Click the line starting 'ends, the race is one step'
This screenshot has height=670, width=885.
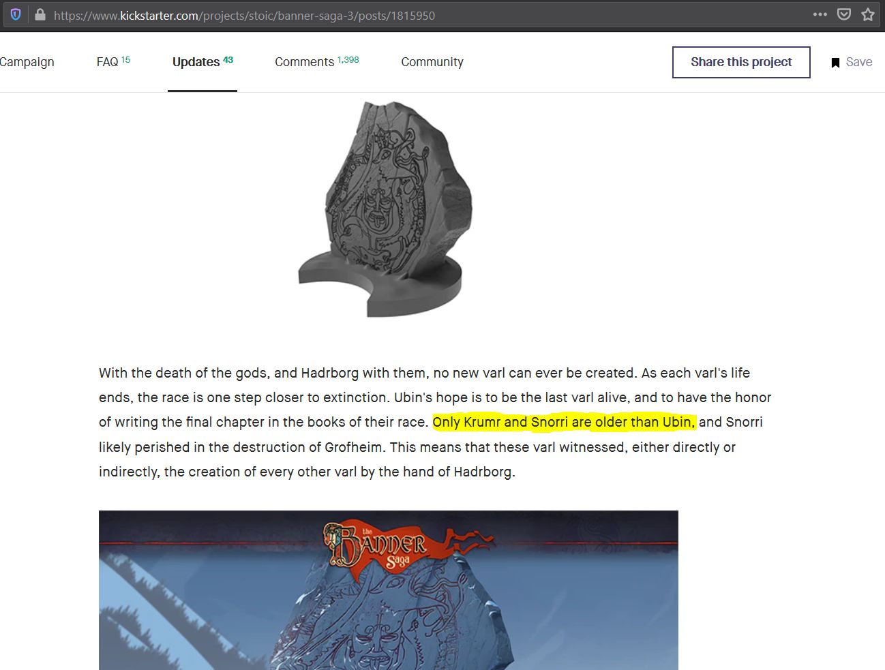[x=435, y=397]
